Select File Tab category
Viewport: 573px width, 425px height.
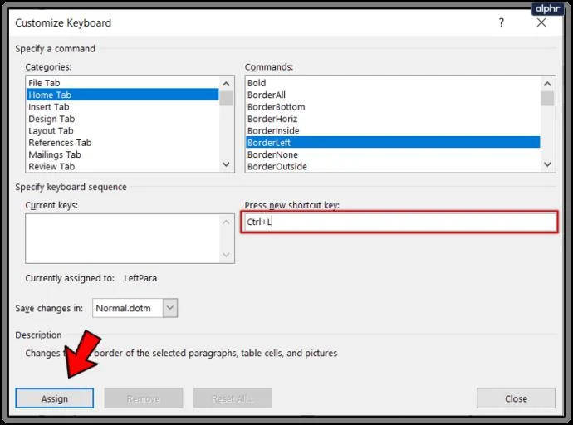pos(122,83)
